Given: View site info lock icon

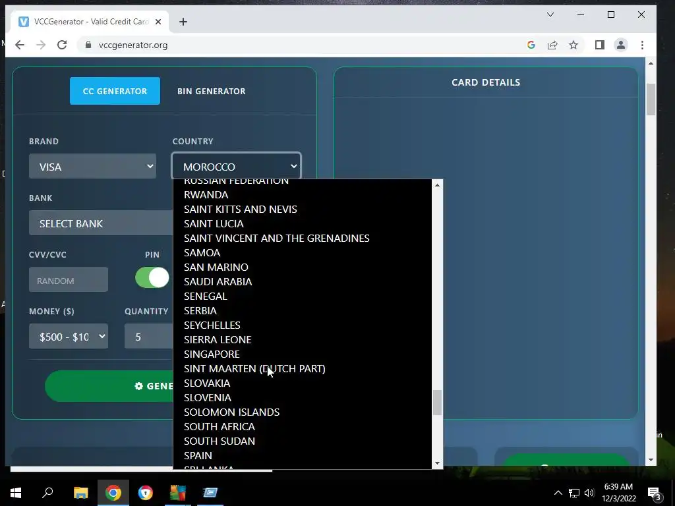Looking at the screenshot, I should click(x=88, y=45).
